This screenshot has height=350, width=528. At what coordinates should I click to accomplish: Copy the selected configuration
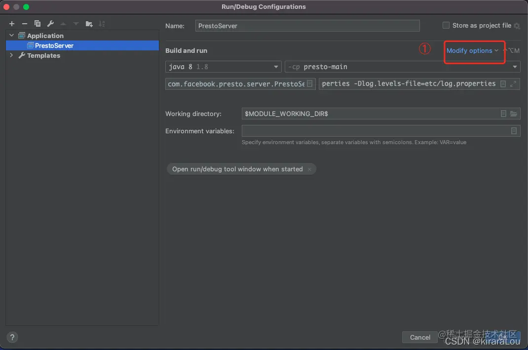pyautogui.click(x=38, y=24)
